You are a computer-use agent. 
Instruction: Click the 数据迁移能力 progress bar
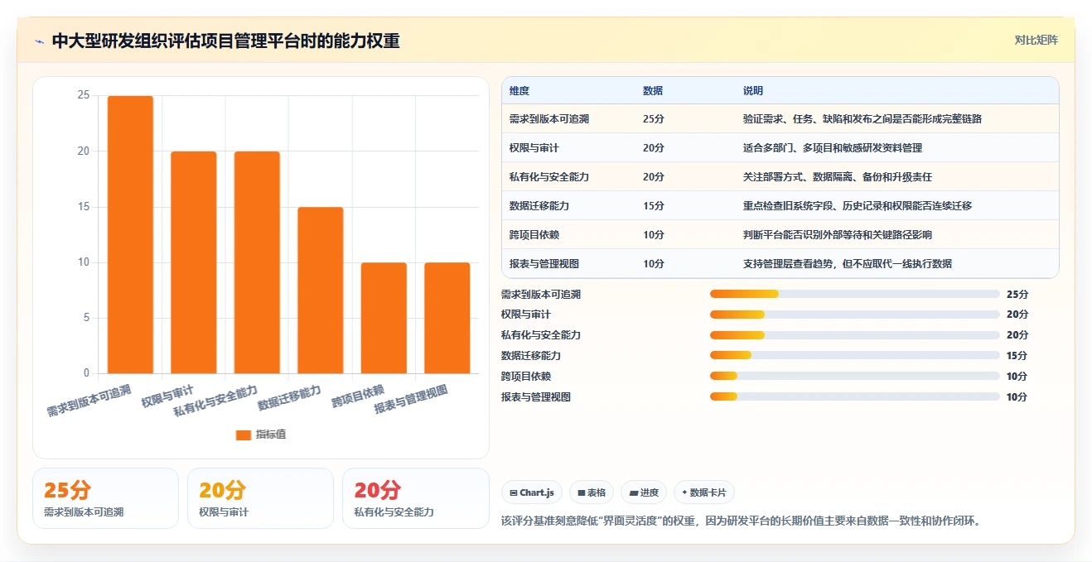point(855,356)
